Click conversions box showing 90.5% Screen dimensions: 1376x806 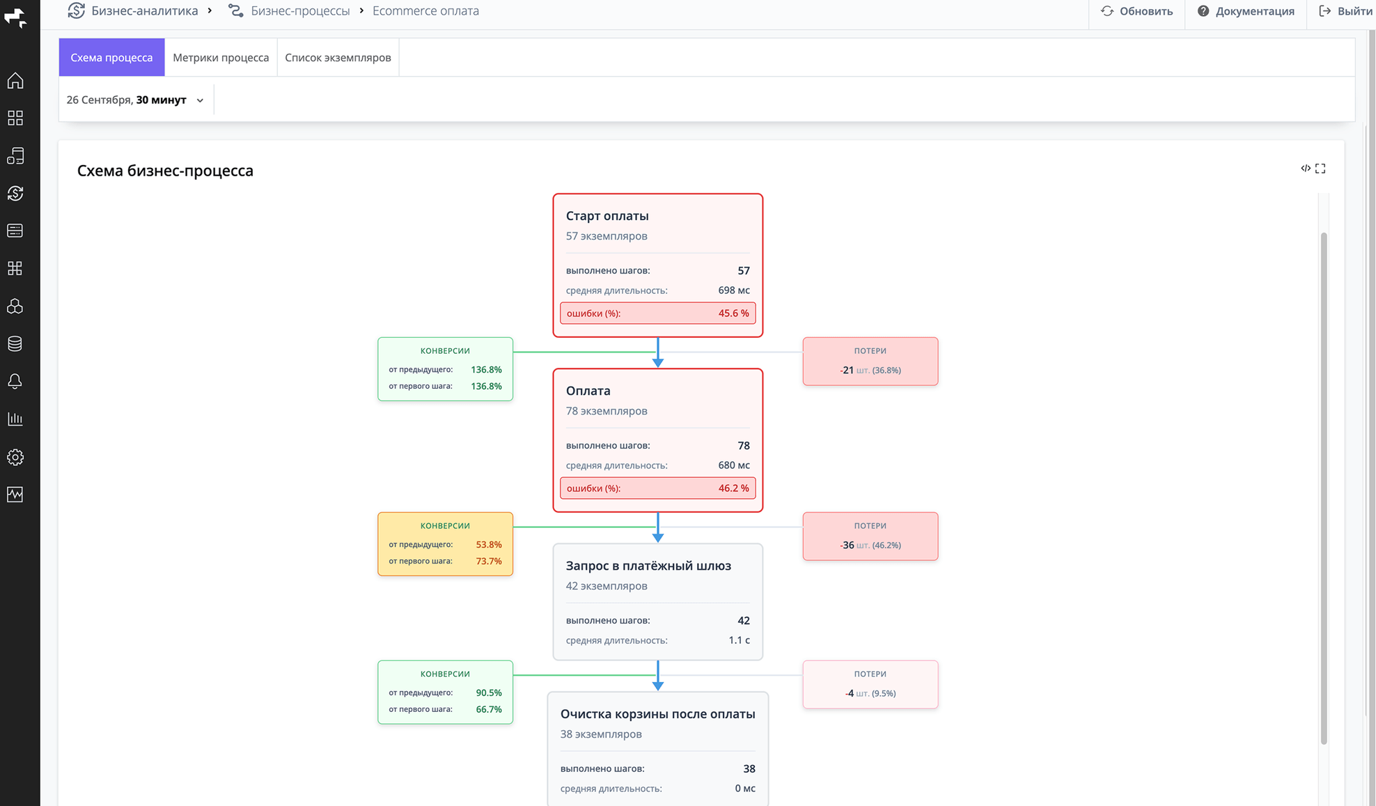click(446, 692)
